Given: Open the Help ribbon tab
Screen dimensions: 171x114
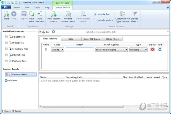Looking at the screenshot, I should coord(47,7).
